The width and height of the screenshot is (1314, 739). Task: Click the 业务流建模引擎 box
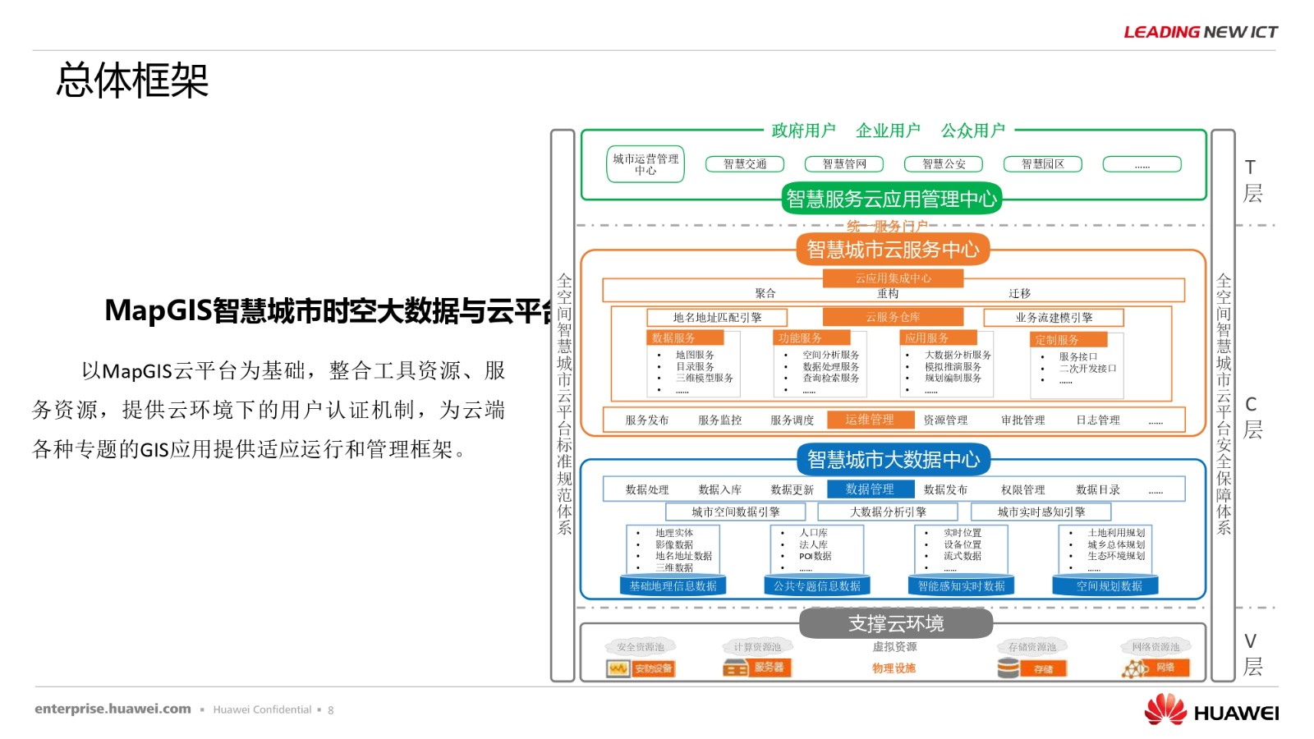point(1054,318)
